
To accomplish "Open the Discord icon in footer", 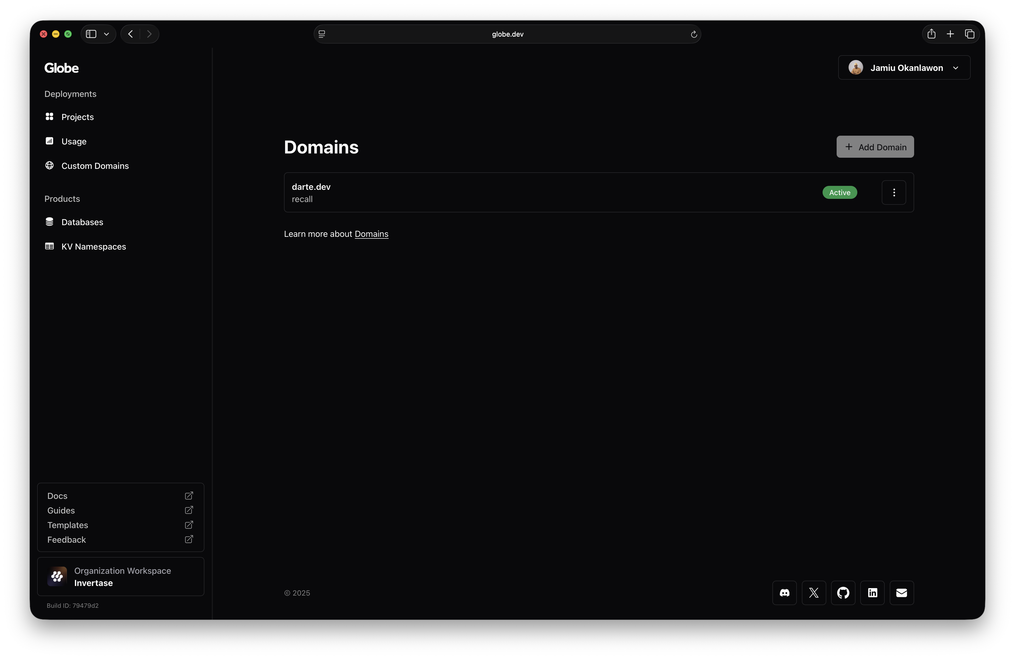I will tap(784, 592).
